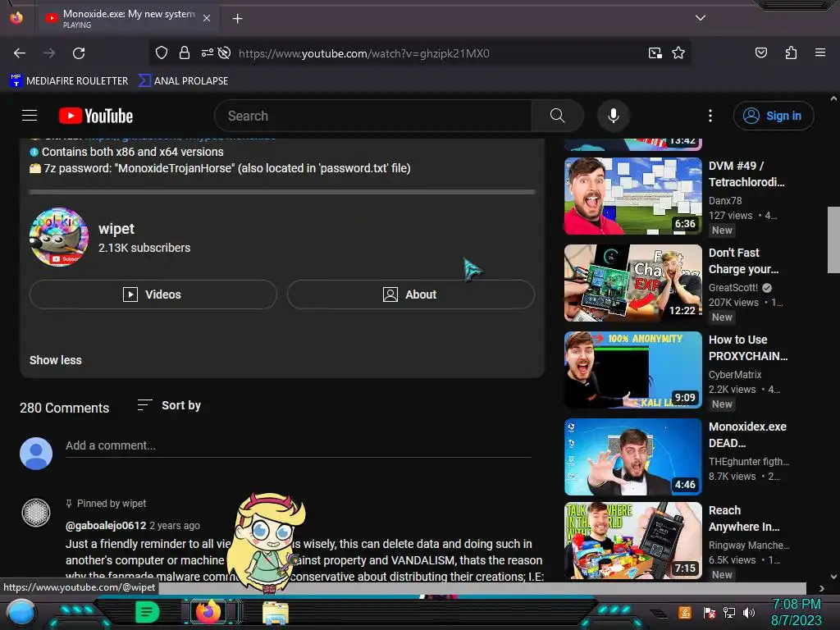Open the extensions puzzle icon
This screenshot has width=840, height=630.
pyautogui.click(x=791, y=53)
